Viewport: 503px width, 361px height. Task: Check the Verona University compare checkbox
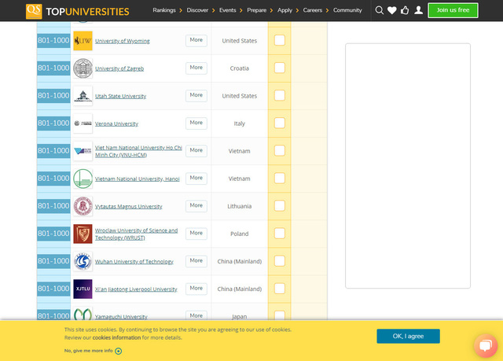click(x=279, y=123)
